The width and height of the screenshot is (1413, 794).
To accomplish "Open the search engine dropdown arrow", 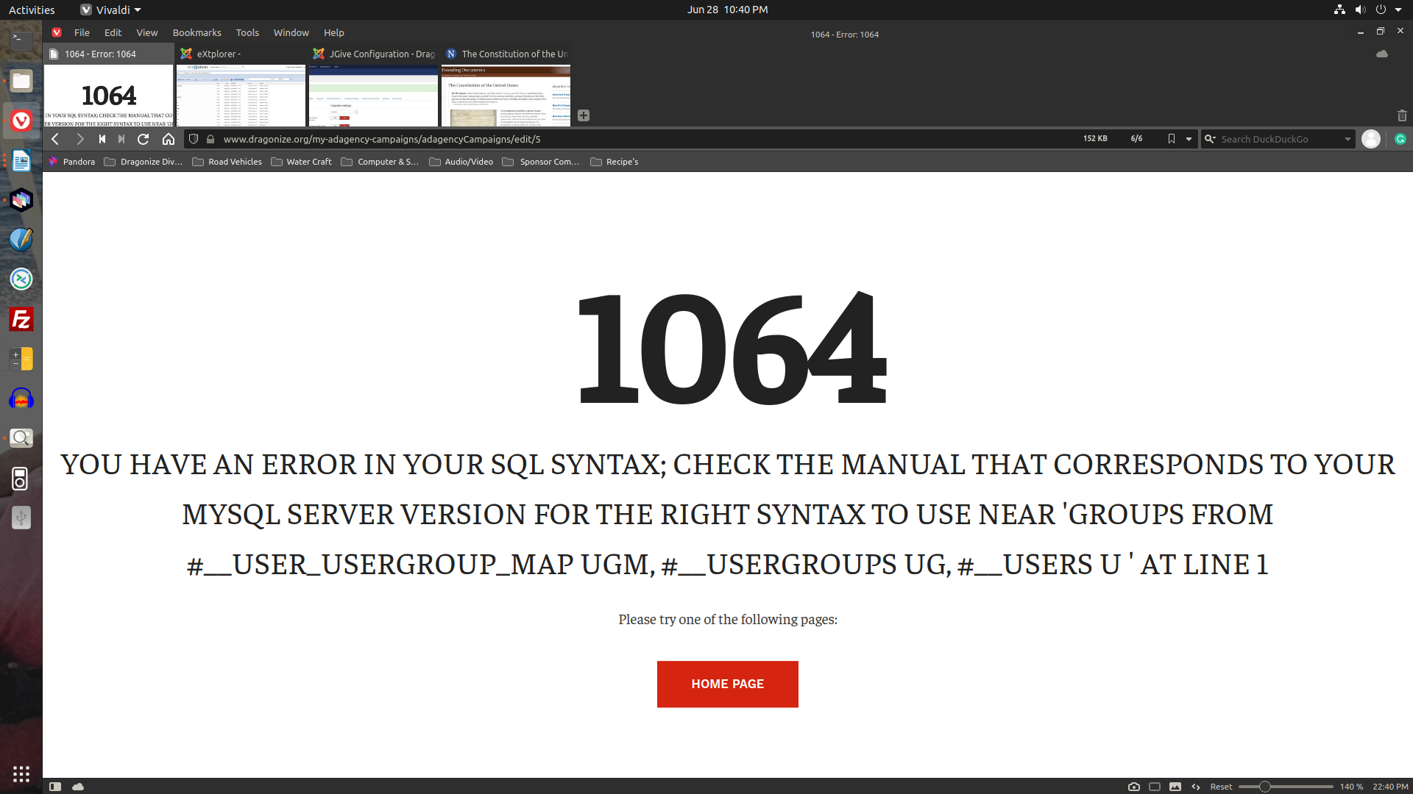I will pyautogui.click(x=1348, y=139).
